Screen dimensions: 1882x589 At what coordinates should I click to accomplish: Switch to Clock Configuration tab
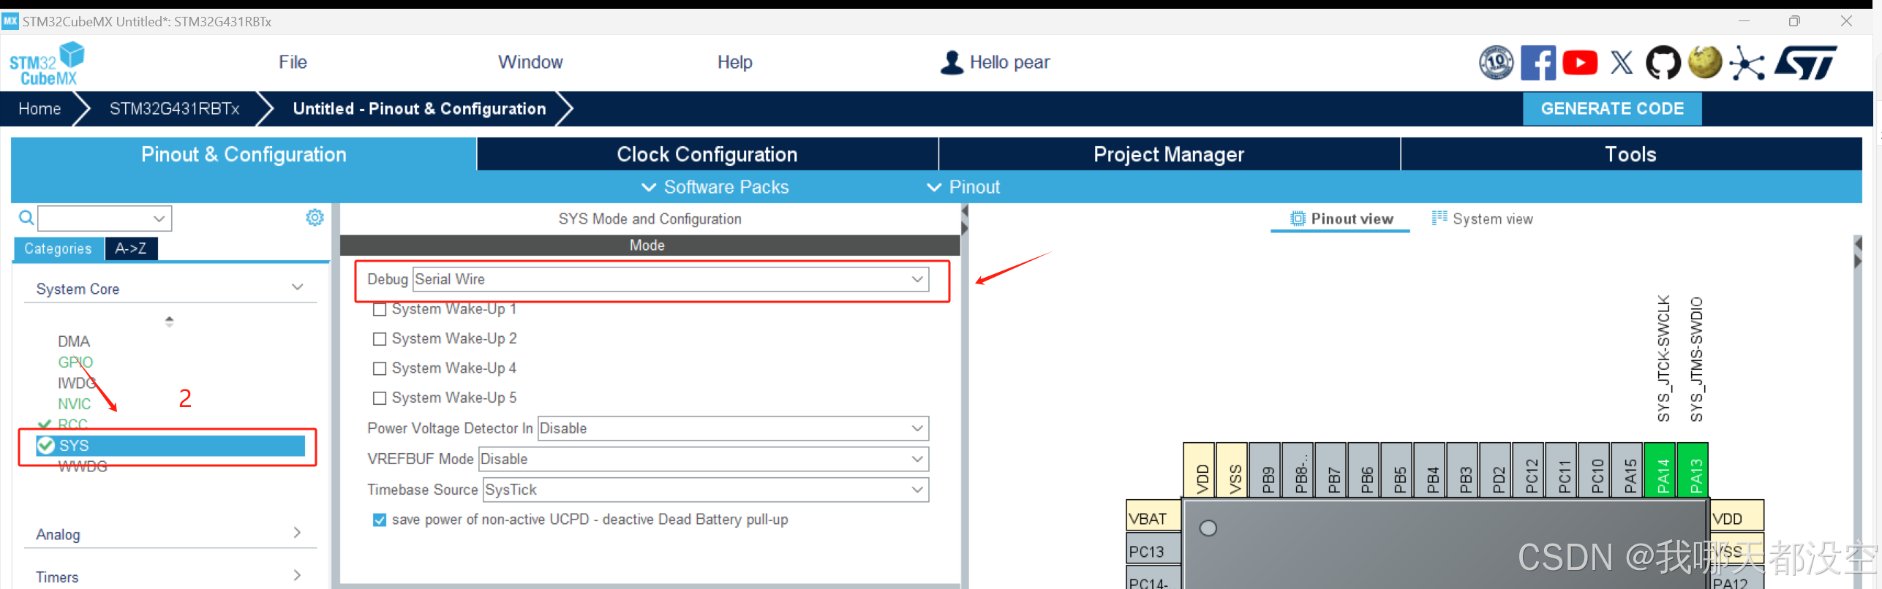point(707,154)
